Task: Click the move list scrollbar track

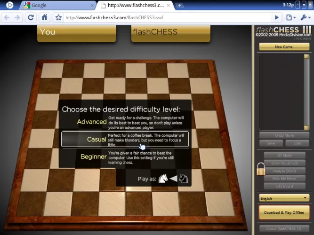Action: click(306, 92)
